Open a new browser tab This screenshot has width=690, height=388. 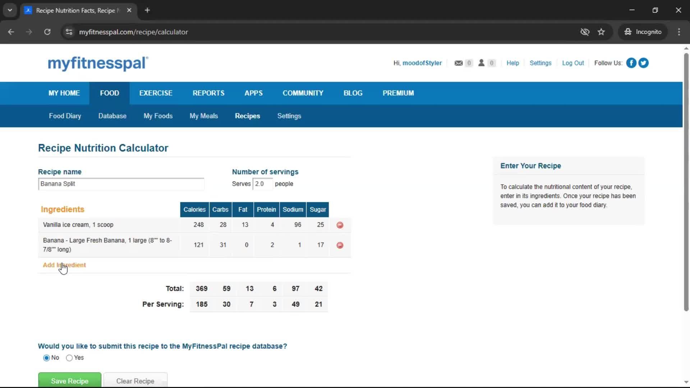point(147,10)
